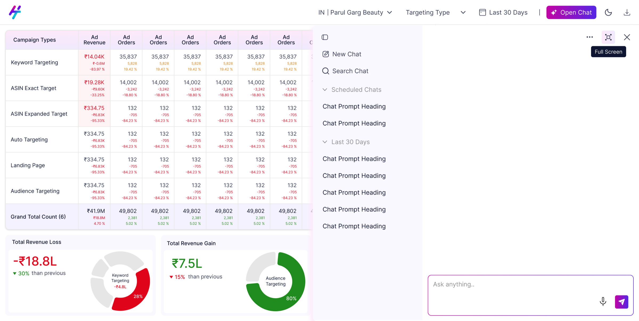639x321 pixels.
Task: Open the Last 30 Days date picker
Action: [503, 13]
